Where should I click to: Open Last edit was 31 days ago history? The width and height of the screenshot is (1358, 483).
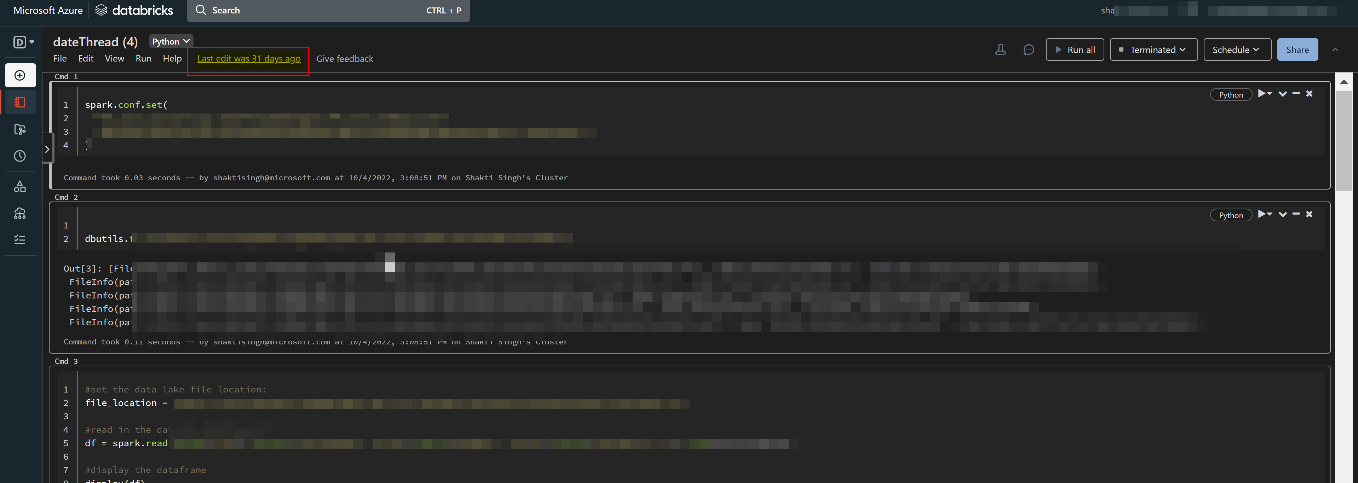249,58
